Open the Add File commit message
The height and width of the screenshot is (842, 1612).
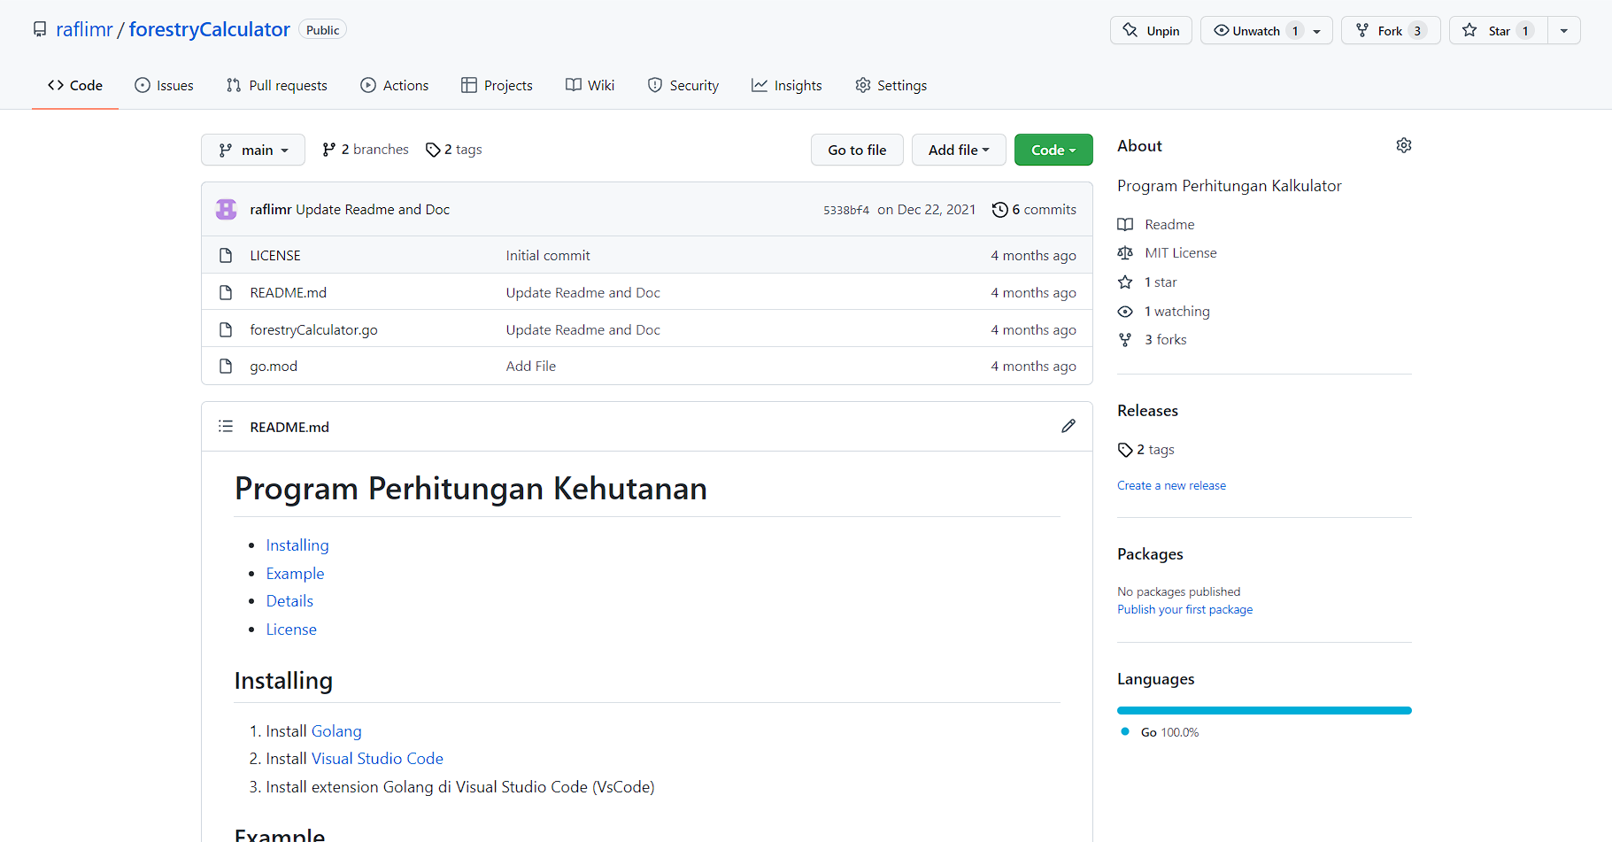pos(531,366)
